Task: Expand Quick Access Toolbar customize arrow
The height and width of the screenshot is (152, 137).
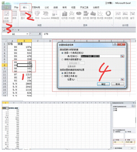Action: pyautogui.click(x=18, y=30)
